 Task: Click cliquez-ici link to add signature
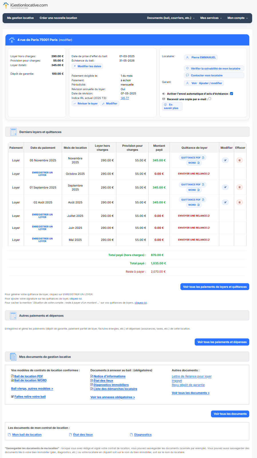point(76,299)
